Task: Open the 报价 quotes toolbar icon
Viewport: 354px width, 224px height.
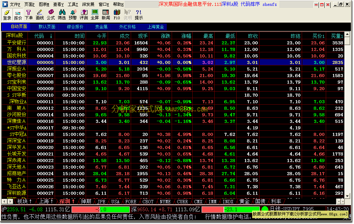Action: (18, 15)
